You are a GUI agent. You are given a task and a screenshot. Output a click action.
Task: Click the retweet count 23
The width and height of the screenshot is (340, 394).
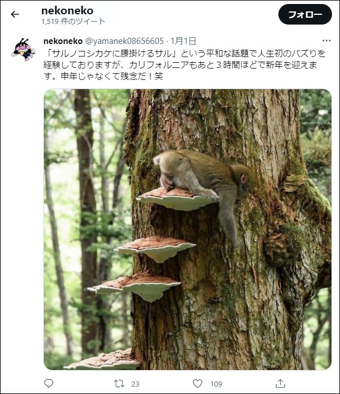135,384
